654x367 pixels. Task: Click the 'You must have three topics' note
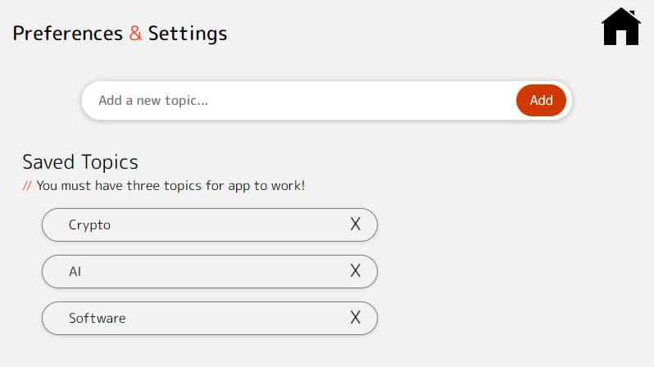[170, 186]
